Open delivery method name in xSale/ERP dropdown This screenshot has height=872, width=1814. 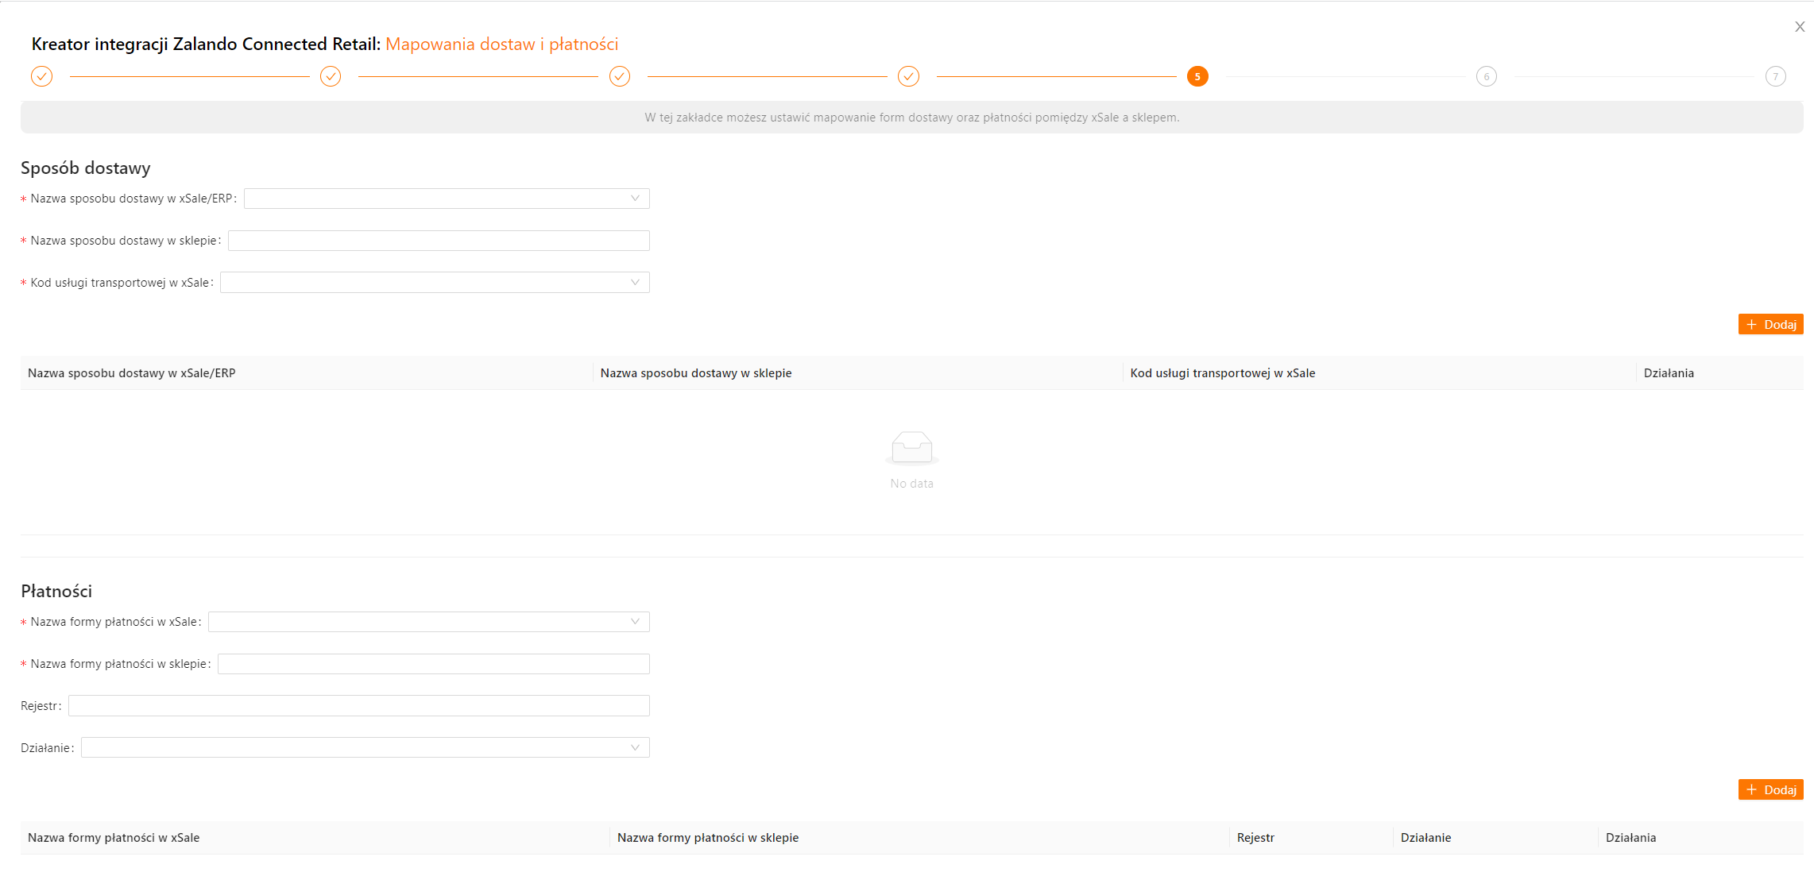click(446, 199)
